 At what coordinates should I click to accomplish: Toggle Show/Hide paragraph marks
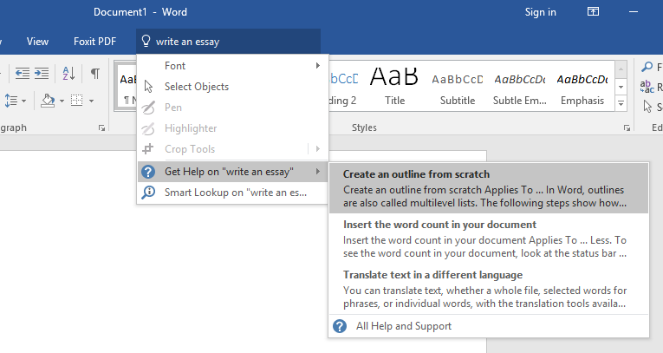(x=95, y=74)
